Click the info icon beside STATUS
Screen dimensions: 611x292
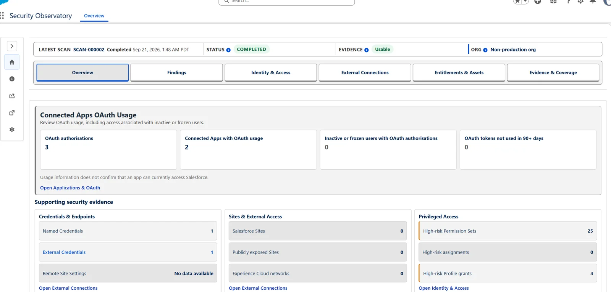[228, 50]
